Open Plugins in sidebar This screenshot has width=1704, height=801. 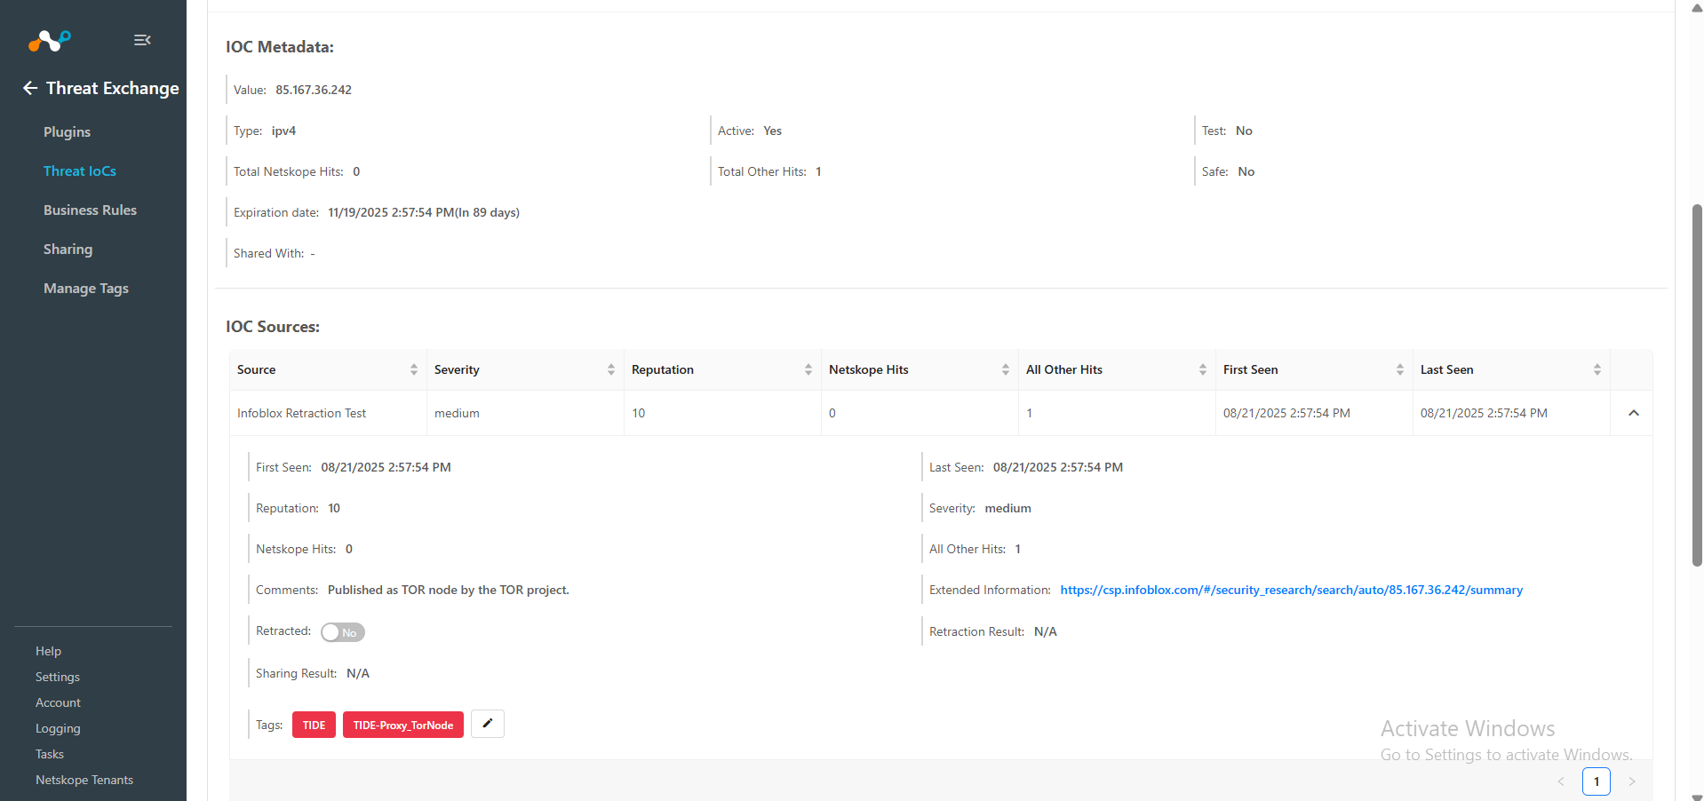[68, 131]
